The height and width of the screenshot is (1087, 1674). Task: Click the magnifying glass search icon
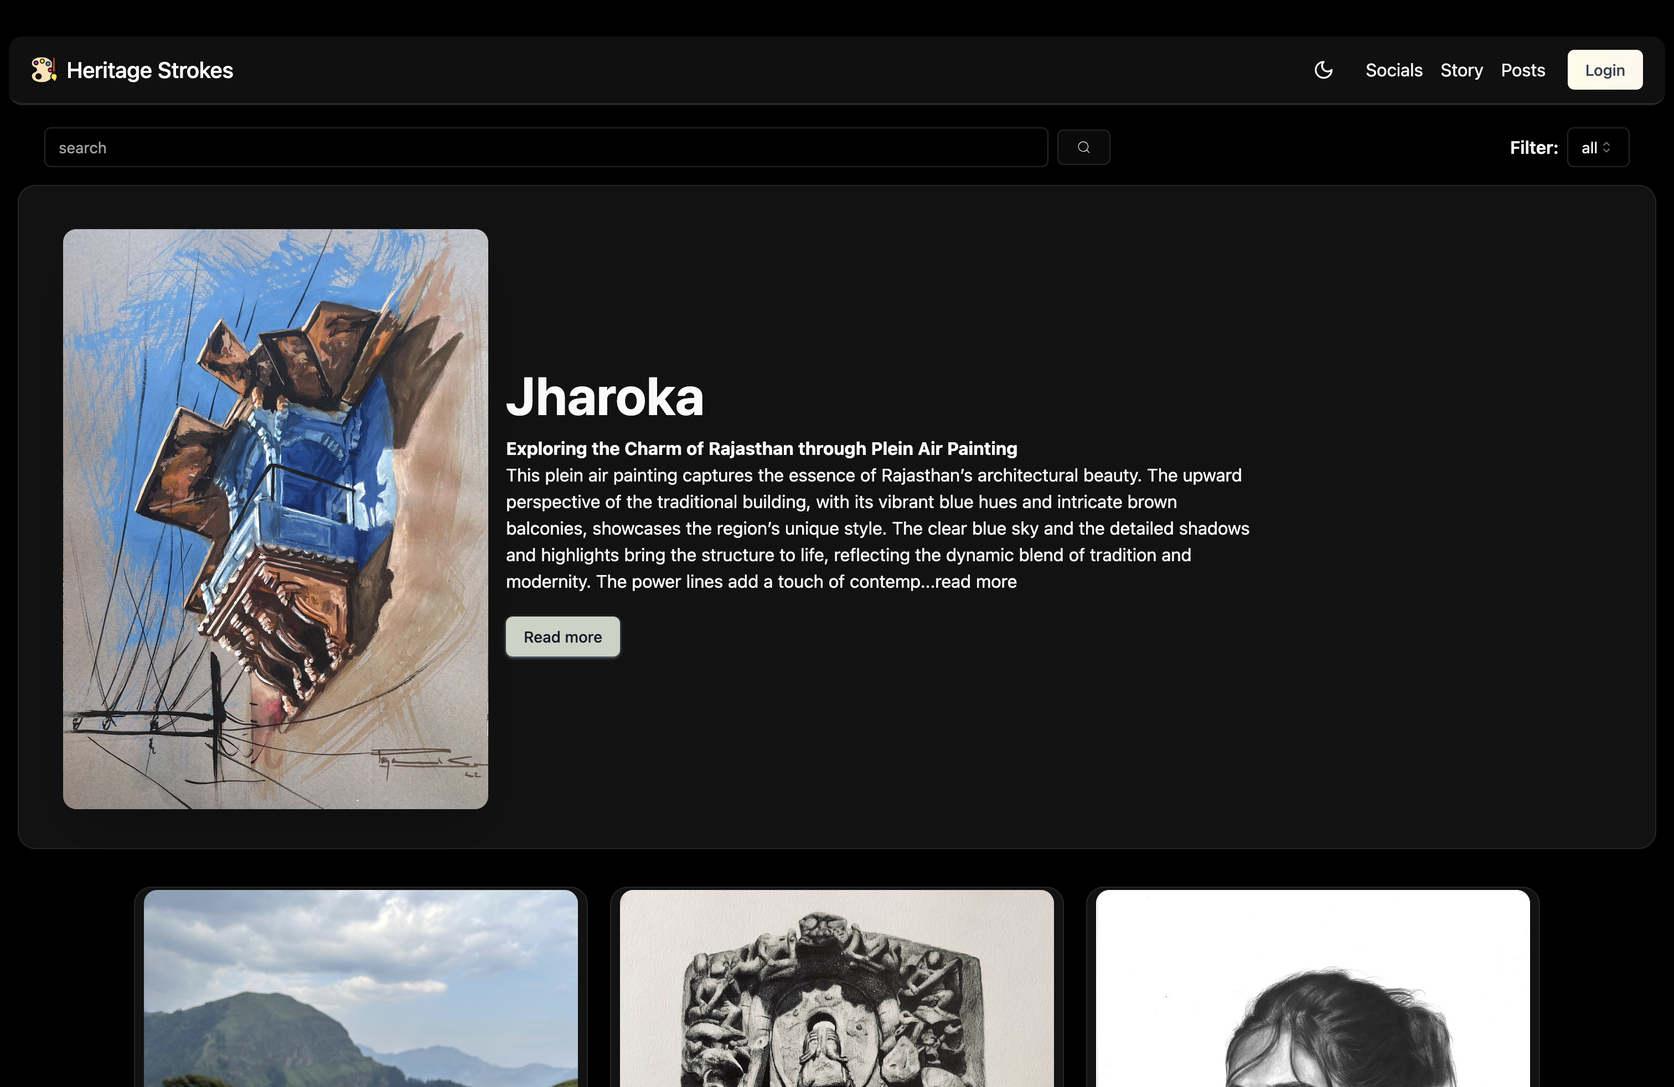1083,148
